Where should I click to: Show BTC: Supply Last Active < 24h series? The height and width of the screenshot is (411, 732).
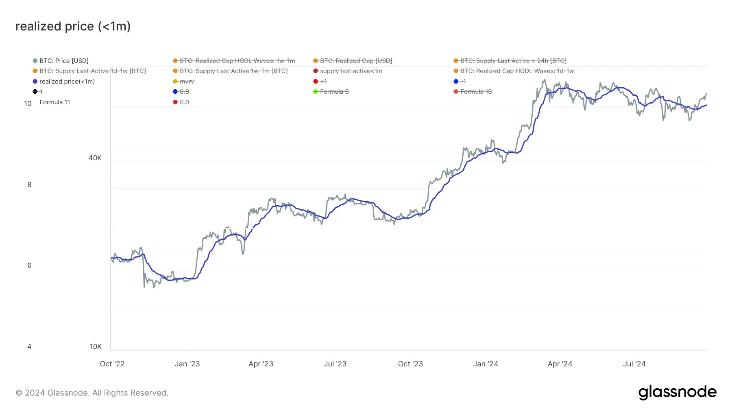[x=510, y=61]
